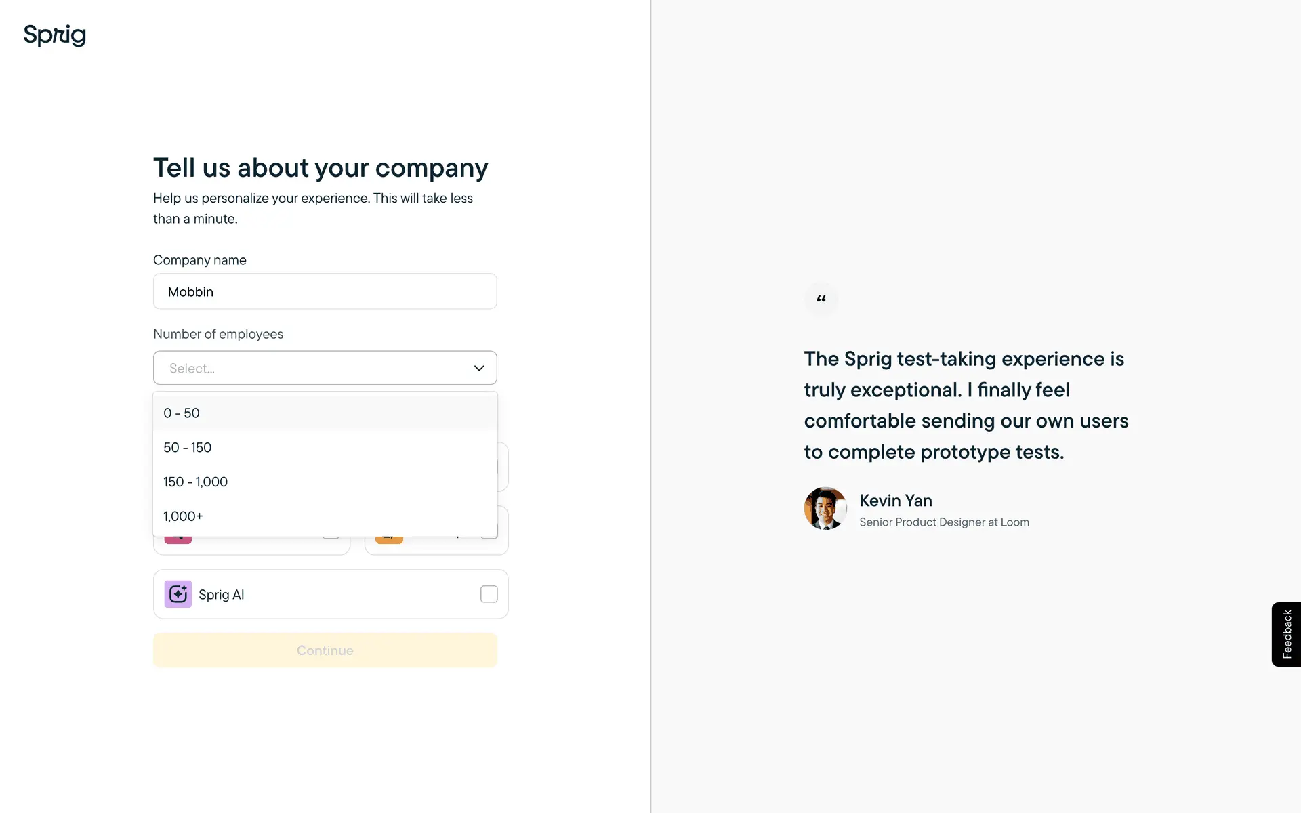1301x813 pixels.
Task: Click the 'Kevin Yan' name text
Action: [x=896, y=501]
